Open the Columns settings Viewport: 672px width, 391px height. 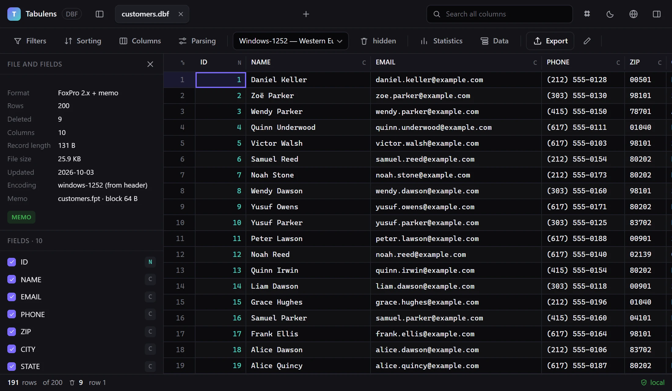click(x=140, y=41)
